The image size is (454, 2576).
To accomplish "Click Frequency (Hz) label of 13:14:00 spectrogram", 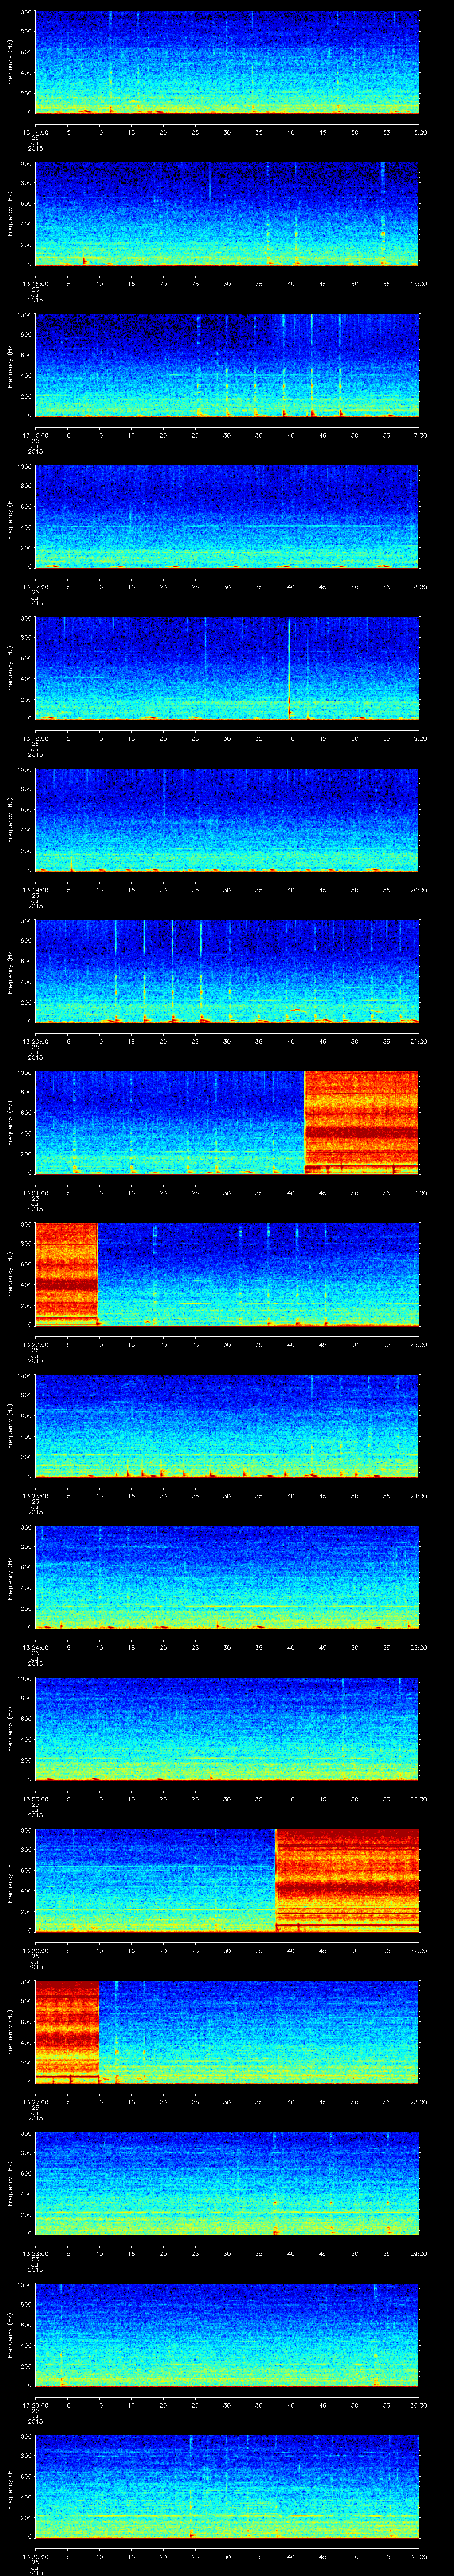I will click(9, 62).
